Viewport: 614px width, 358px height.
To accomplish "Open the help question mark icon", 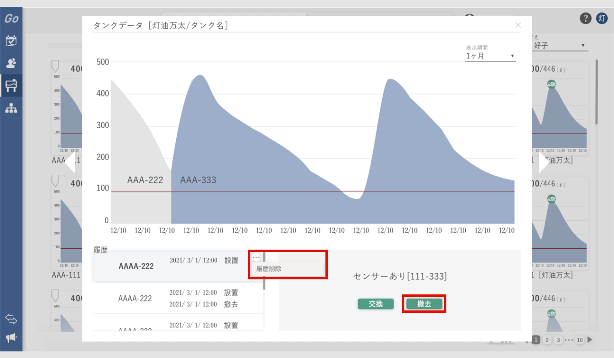I will point(586,18).
